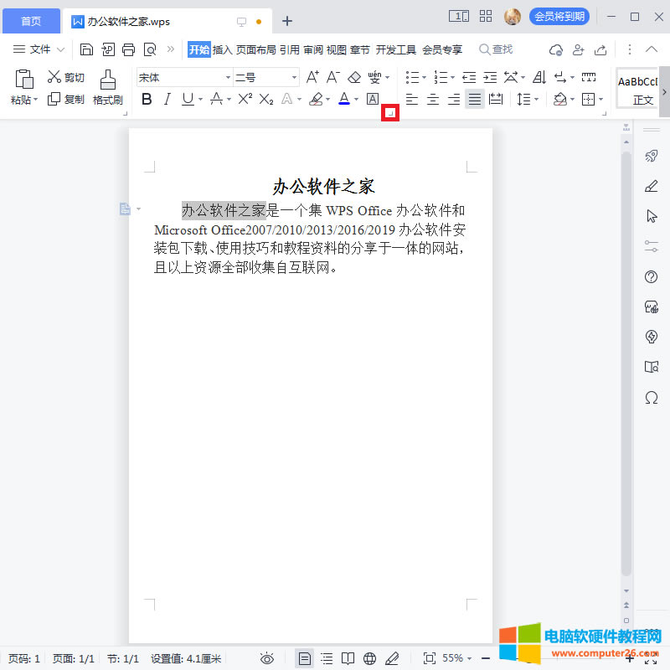
Task: Open the help question mark in right sidebar
Action: point(652,276)
